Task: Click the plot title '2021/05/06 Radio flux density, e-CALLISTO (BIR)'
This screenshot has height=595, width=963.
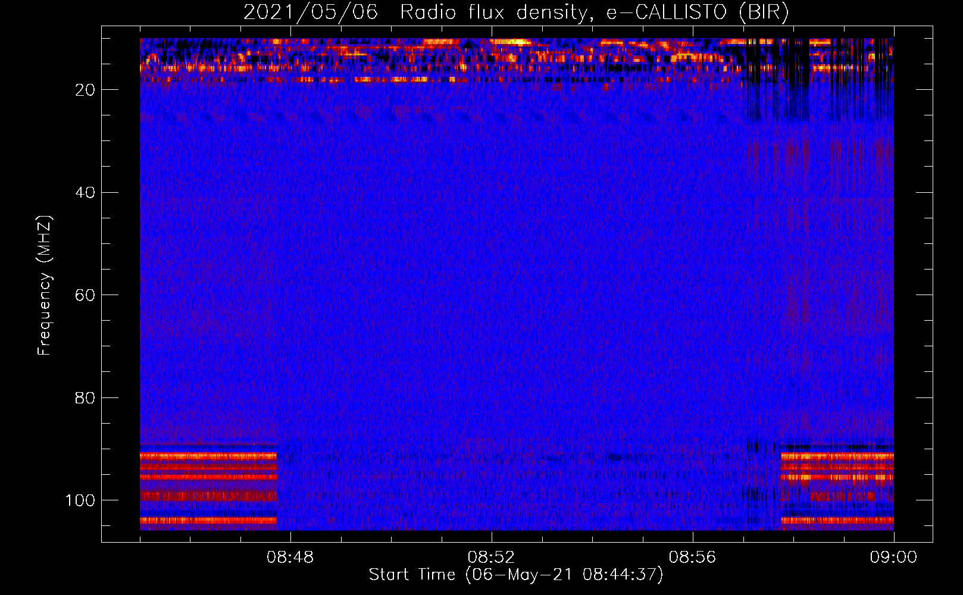Action: coord(516,12)
